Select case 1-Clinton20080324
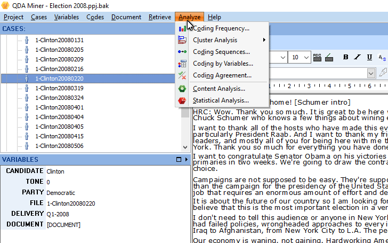Screen dimensions: 388x243 (59, 98)
